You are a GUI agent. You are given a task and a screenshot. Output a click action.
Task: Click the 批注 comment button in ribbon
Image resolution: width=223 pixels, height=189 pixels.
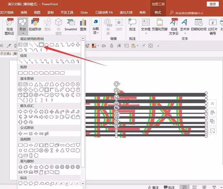point(132,25)
